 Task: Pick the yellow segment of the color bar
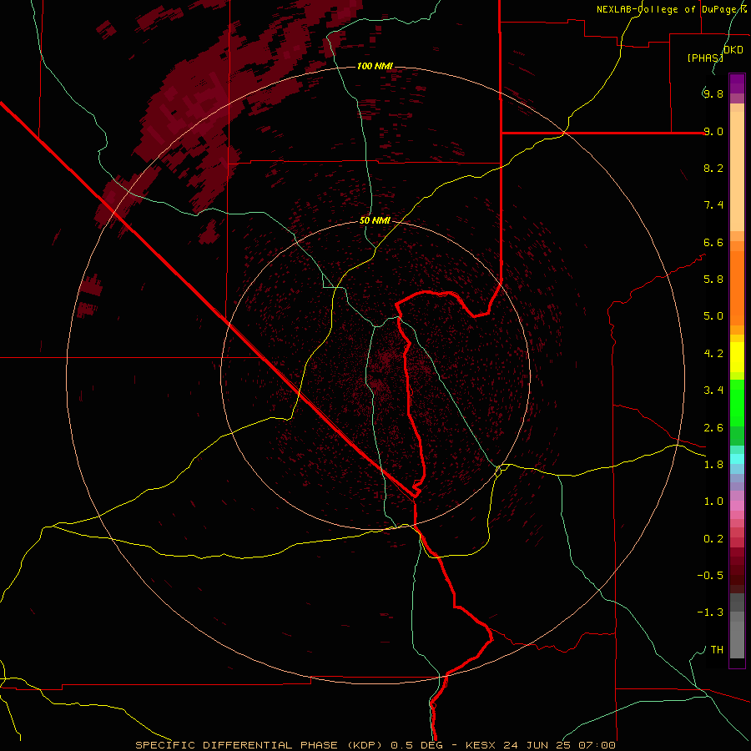[x=737, y=357]
